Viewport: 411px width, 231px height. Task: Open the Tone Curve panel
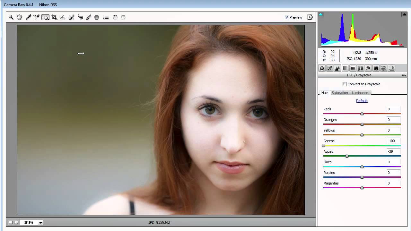(329, 68)
